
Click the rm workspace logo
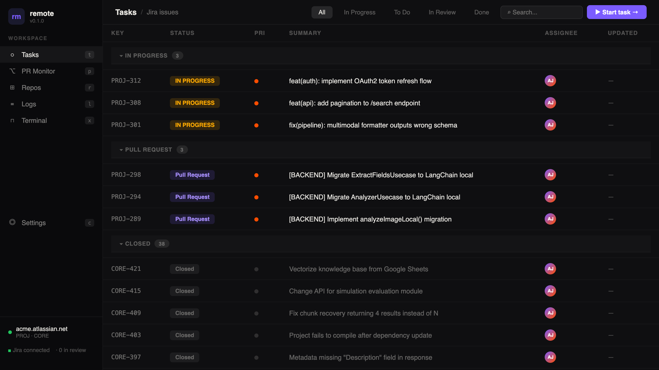point(16,16)
